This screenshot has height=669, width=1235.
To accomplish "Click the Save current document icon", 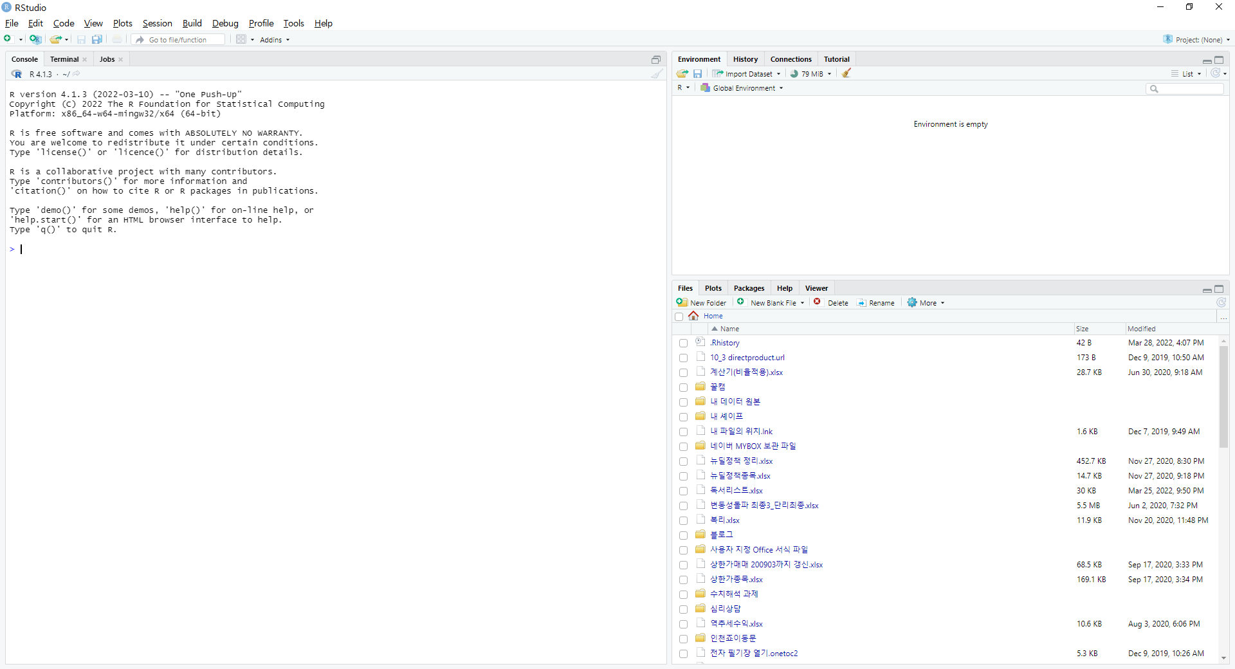I will click(81, 40).
